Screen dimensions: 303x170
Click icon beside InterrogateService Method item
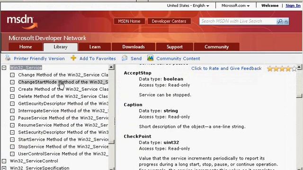coord(12,111)
